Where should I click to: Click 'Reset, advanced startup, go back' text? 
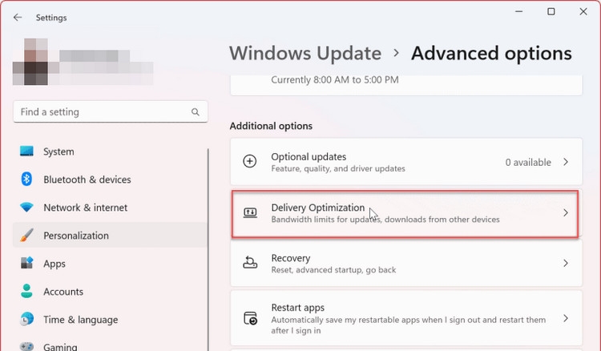click(x=333, y=270)
